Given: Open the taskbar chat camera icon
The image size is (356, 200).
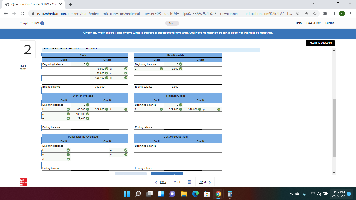Looking at the screenshot, I should (173, 194).
